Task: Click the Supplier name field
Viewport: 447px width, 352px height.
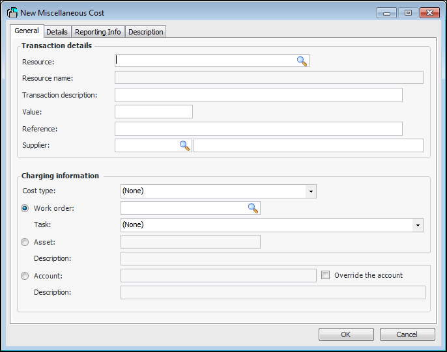Action: (308, 145)
